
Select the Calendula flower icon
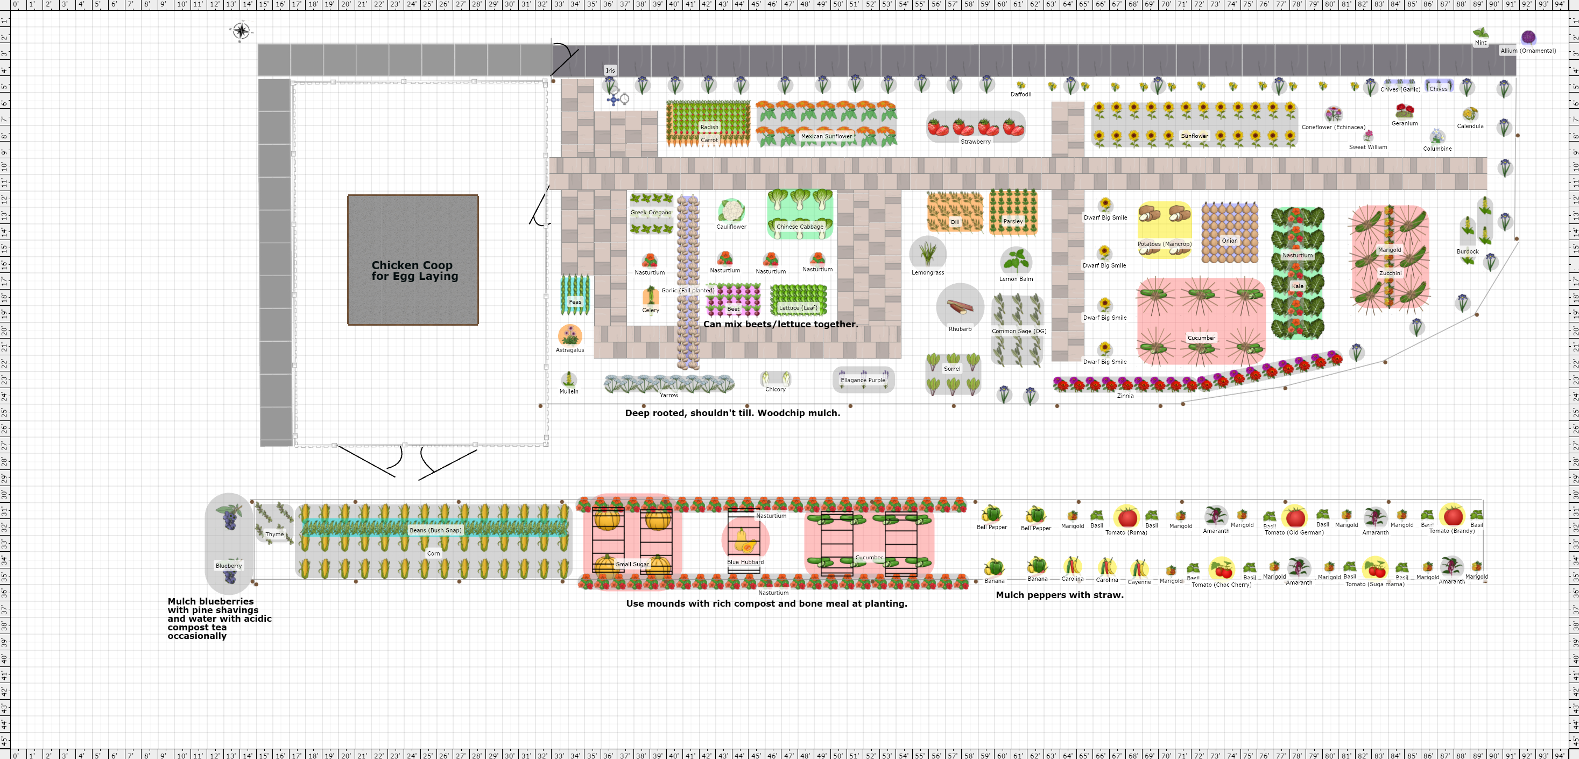click(1470, 115)
